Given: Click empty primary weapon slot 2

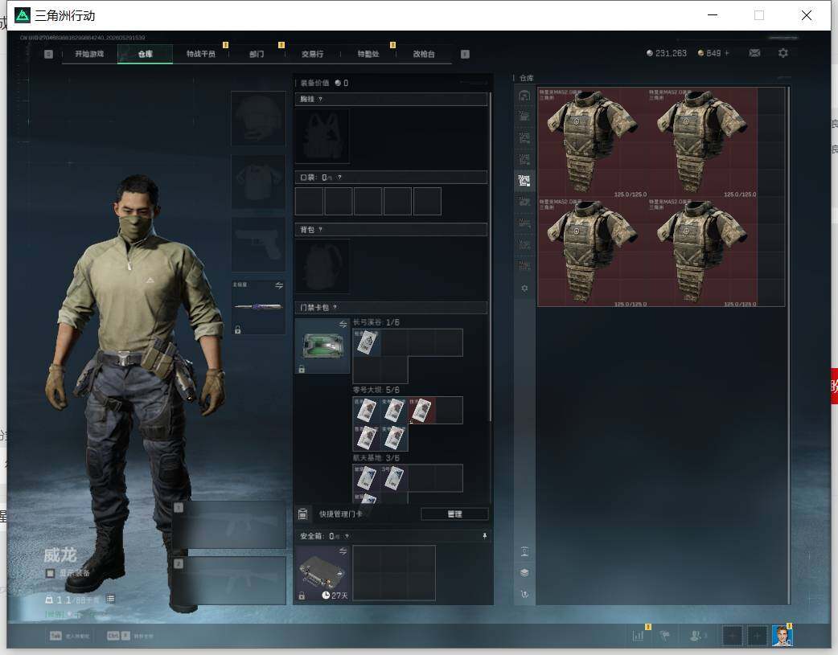Looking at the screenshot, I should click(x=229, y=581).
